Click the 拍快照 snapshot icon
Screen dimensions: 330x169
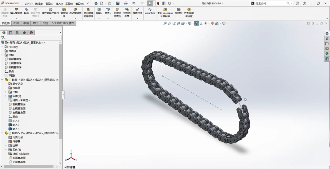coord(179,11)
